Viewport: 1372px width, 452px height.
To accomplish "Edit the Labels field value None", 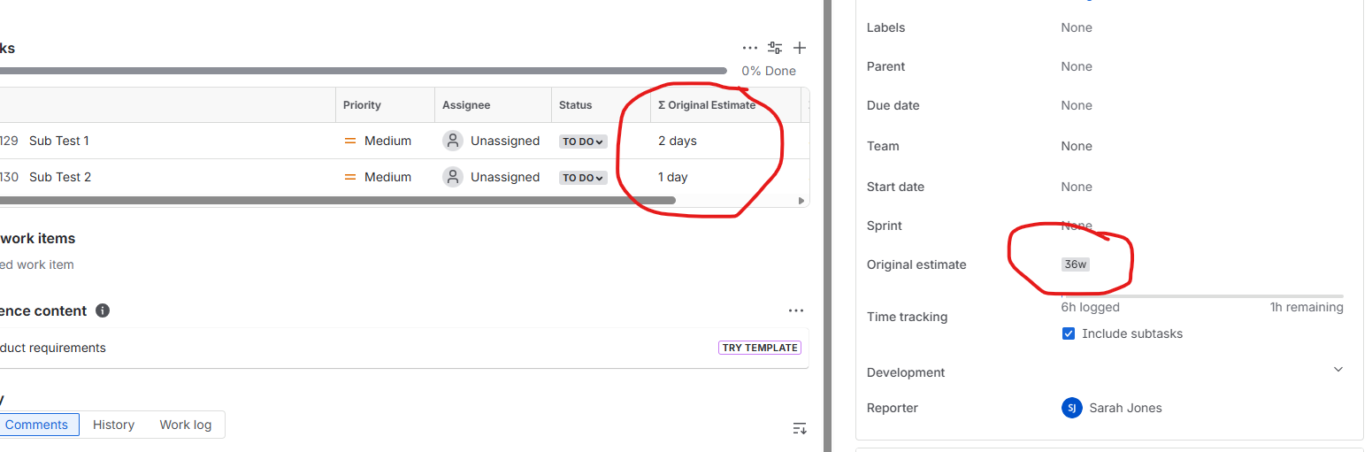I will point(1077,27).
